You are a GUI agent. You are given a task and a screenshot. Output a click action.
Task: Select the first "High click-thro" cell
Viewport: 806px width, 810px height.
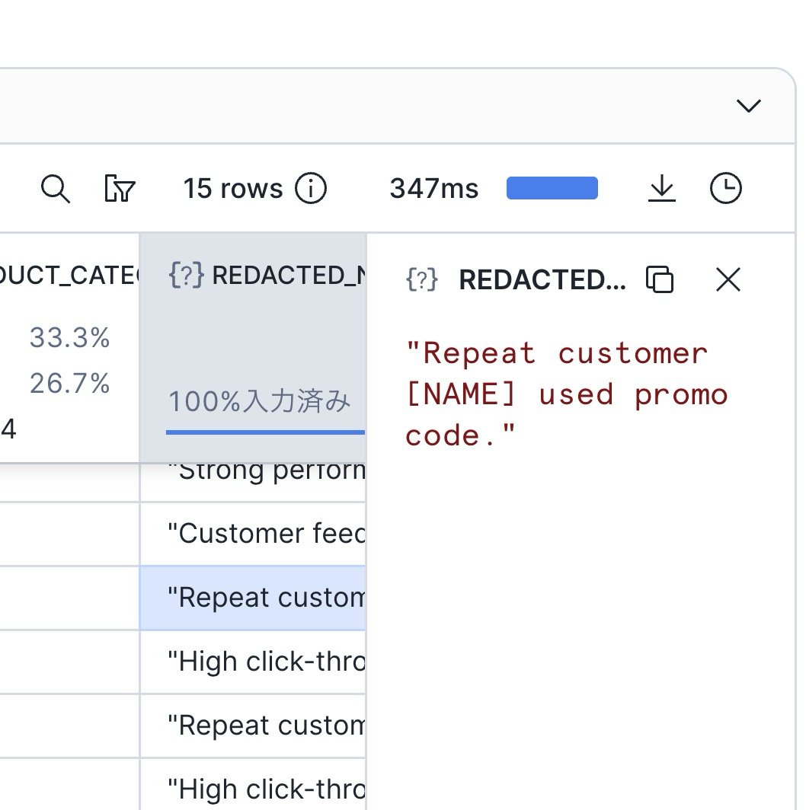click(253, 662)
